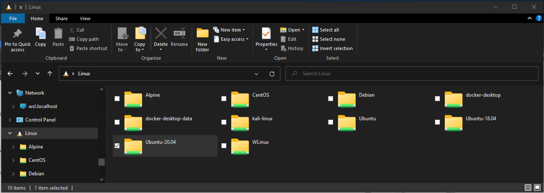This screenshot has height=193, width=544.
Task: Click Paste shortcut in the ribbon
Action: (88, 48)
